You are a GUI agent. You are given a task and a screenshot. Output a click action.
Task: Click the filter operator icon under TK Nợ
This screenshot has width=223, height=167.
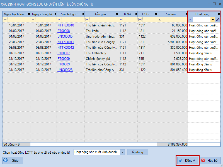pos(121,20)
